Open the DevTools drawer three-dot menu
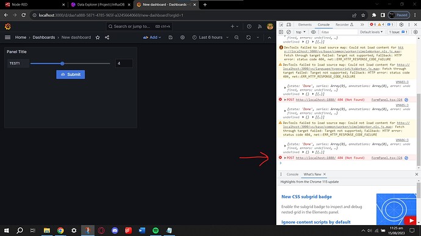The image size is (421, 236). pos(281,174)
